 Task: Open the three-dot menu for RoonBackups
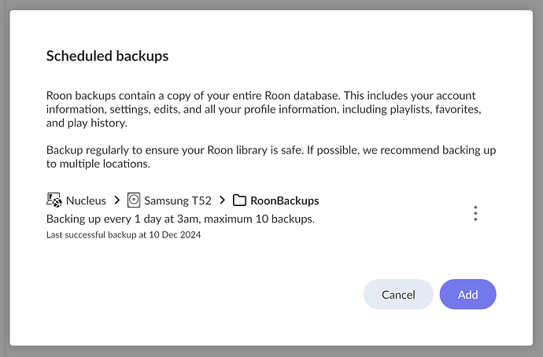(475, 213)
